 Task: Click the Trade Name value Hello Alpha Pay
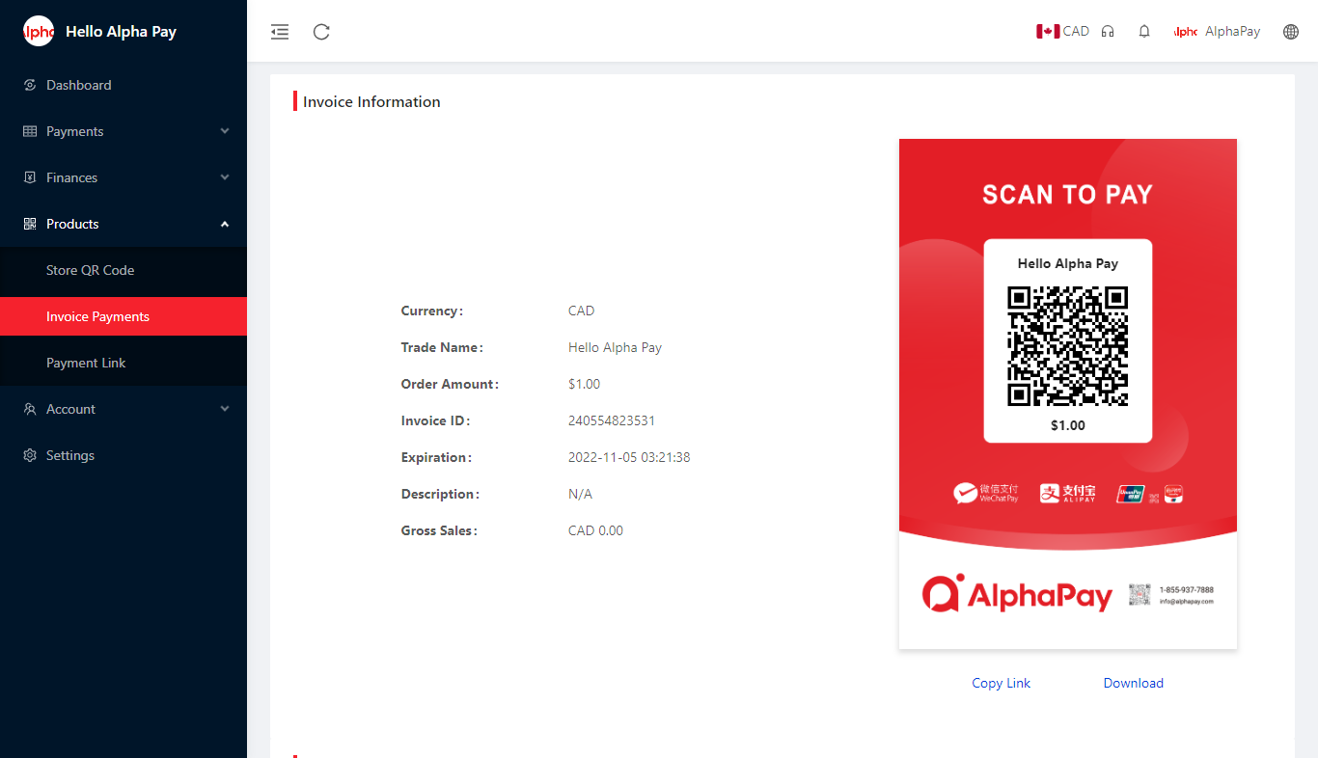615,347
